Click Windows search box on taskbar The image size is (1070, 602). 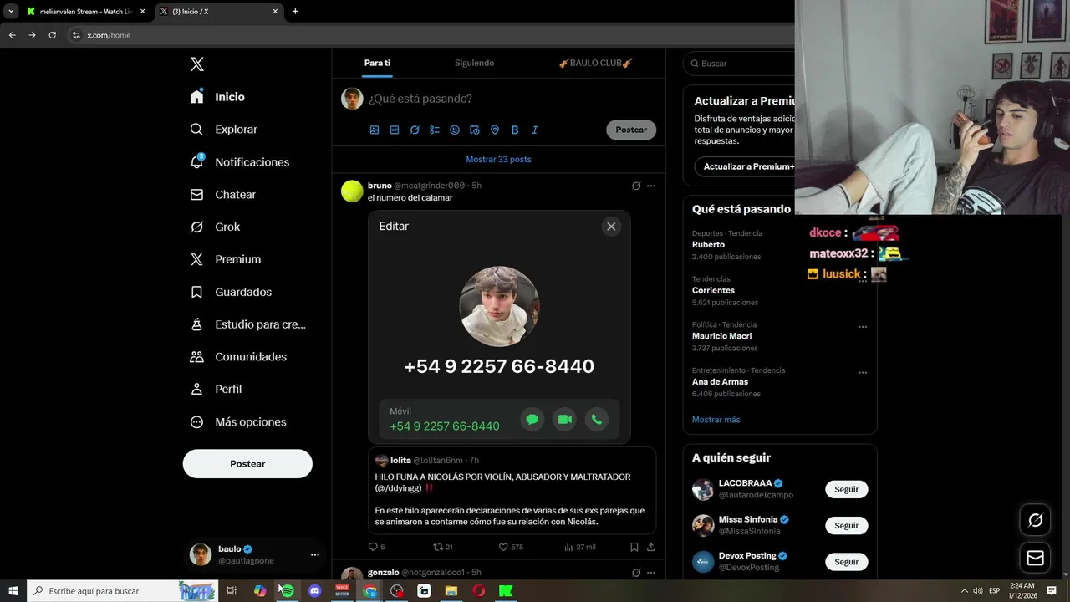(x=121, y=591)
